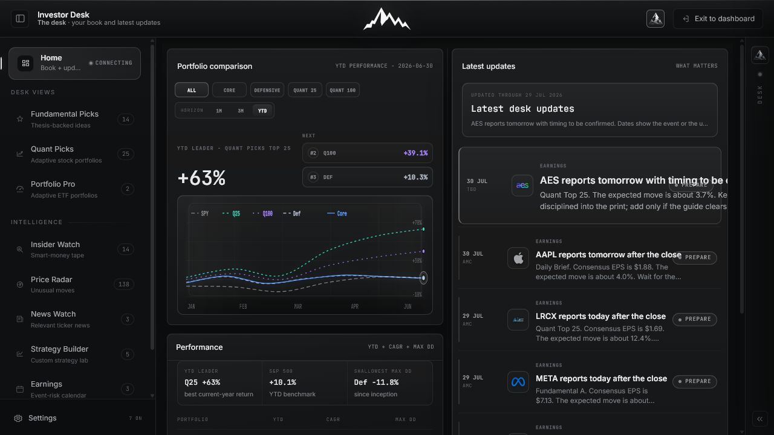Click the Price Radar target icon
The width and height of the screenshot is (774, 435).
point(20,285)
